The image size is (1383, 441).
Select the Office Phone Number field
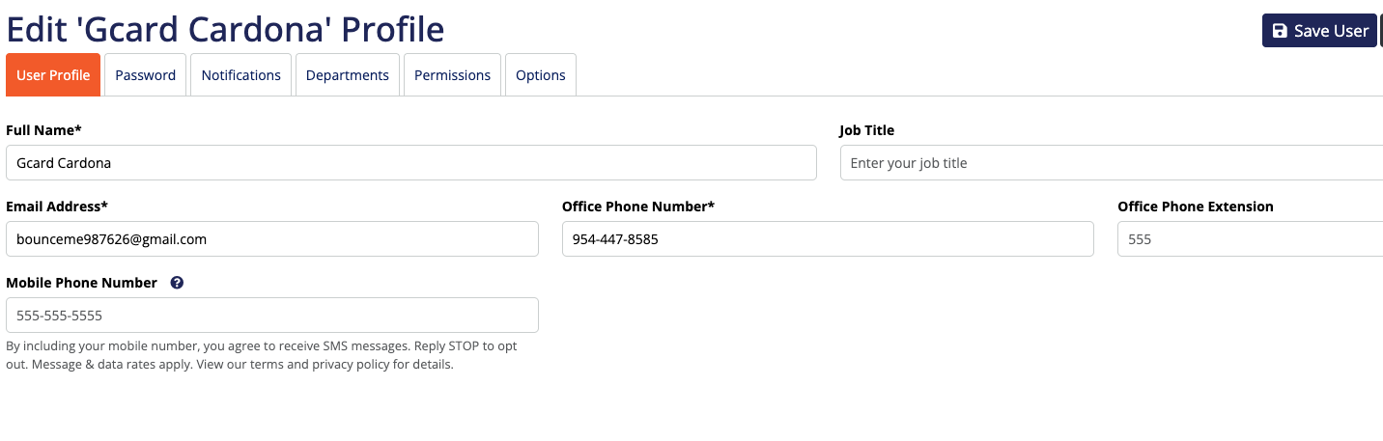[828, 239]
